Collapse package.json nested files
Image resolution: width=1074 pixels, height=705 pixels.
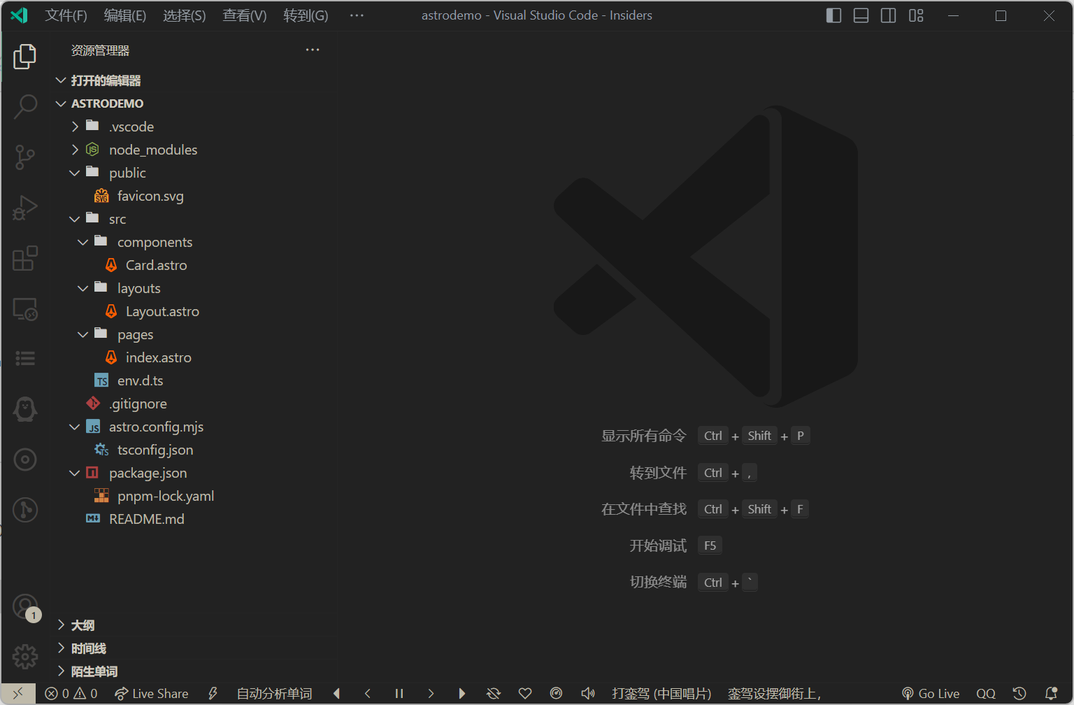[x=75, y=473]
